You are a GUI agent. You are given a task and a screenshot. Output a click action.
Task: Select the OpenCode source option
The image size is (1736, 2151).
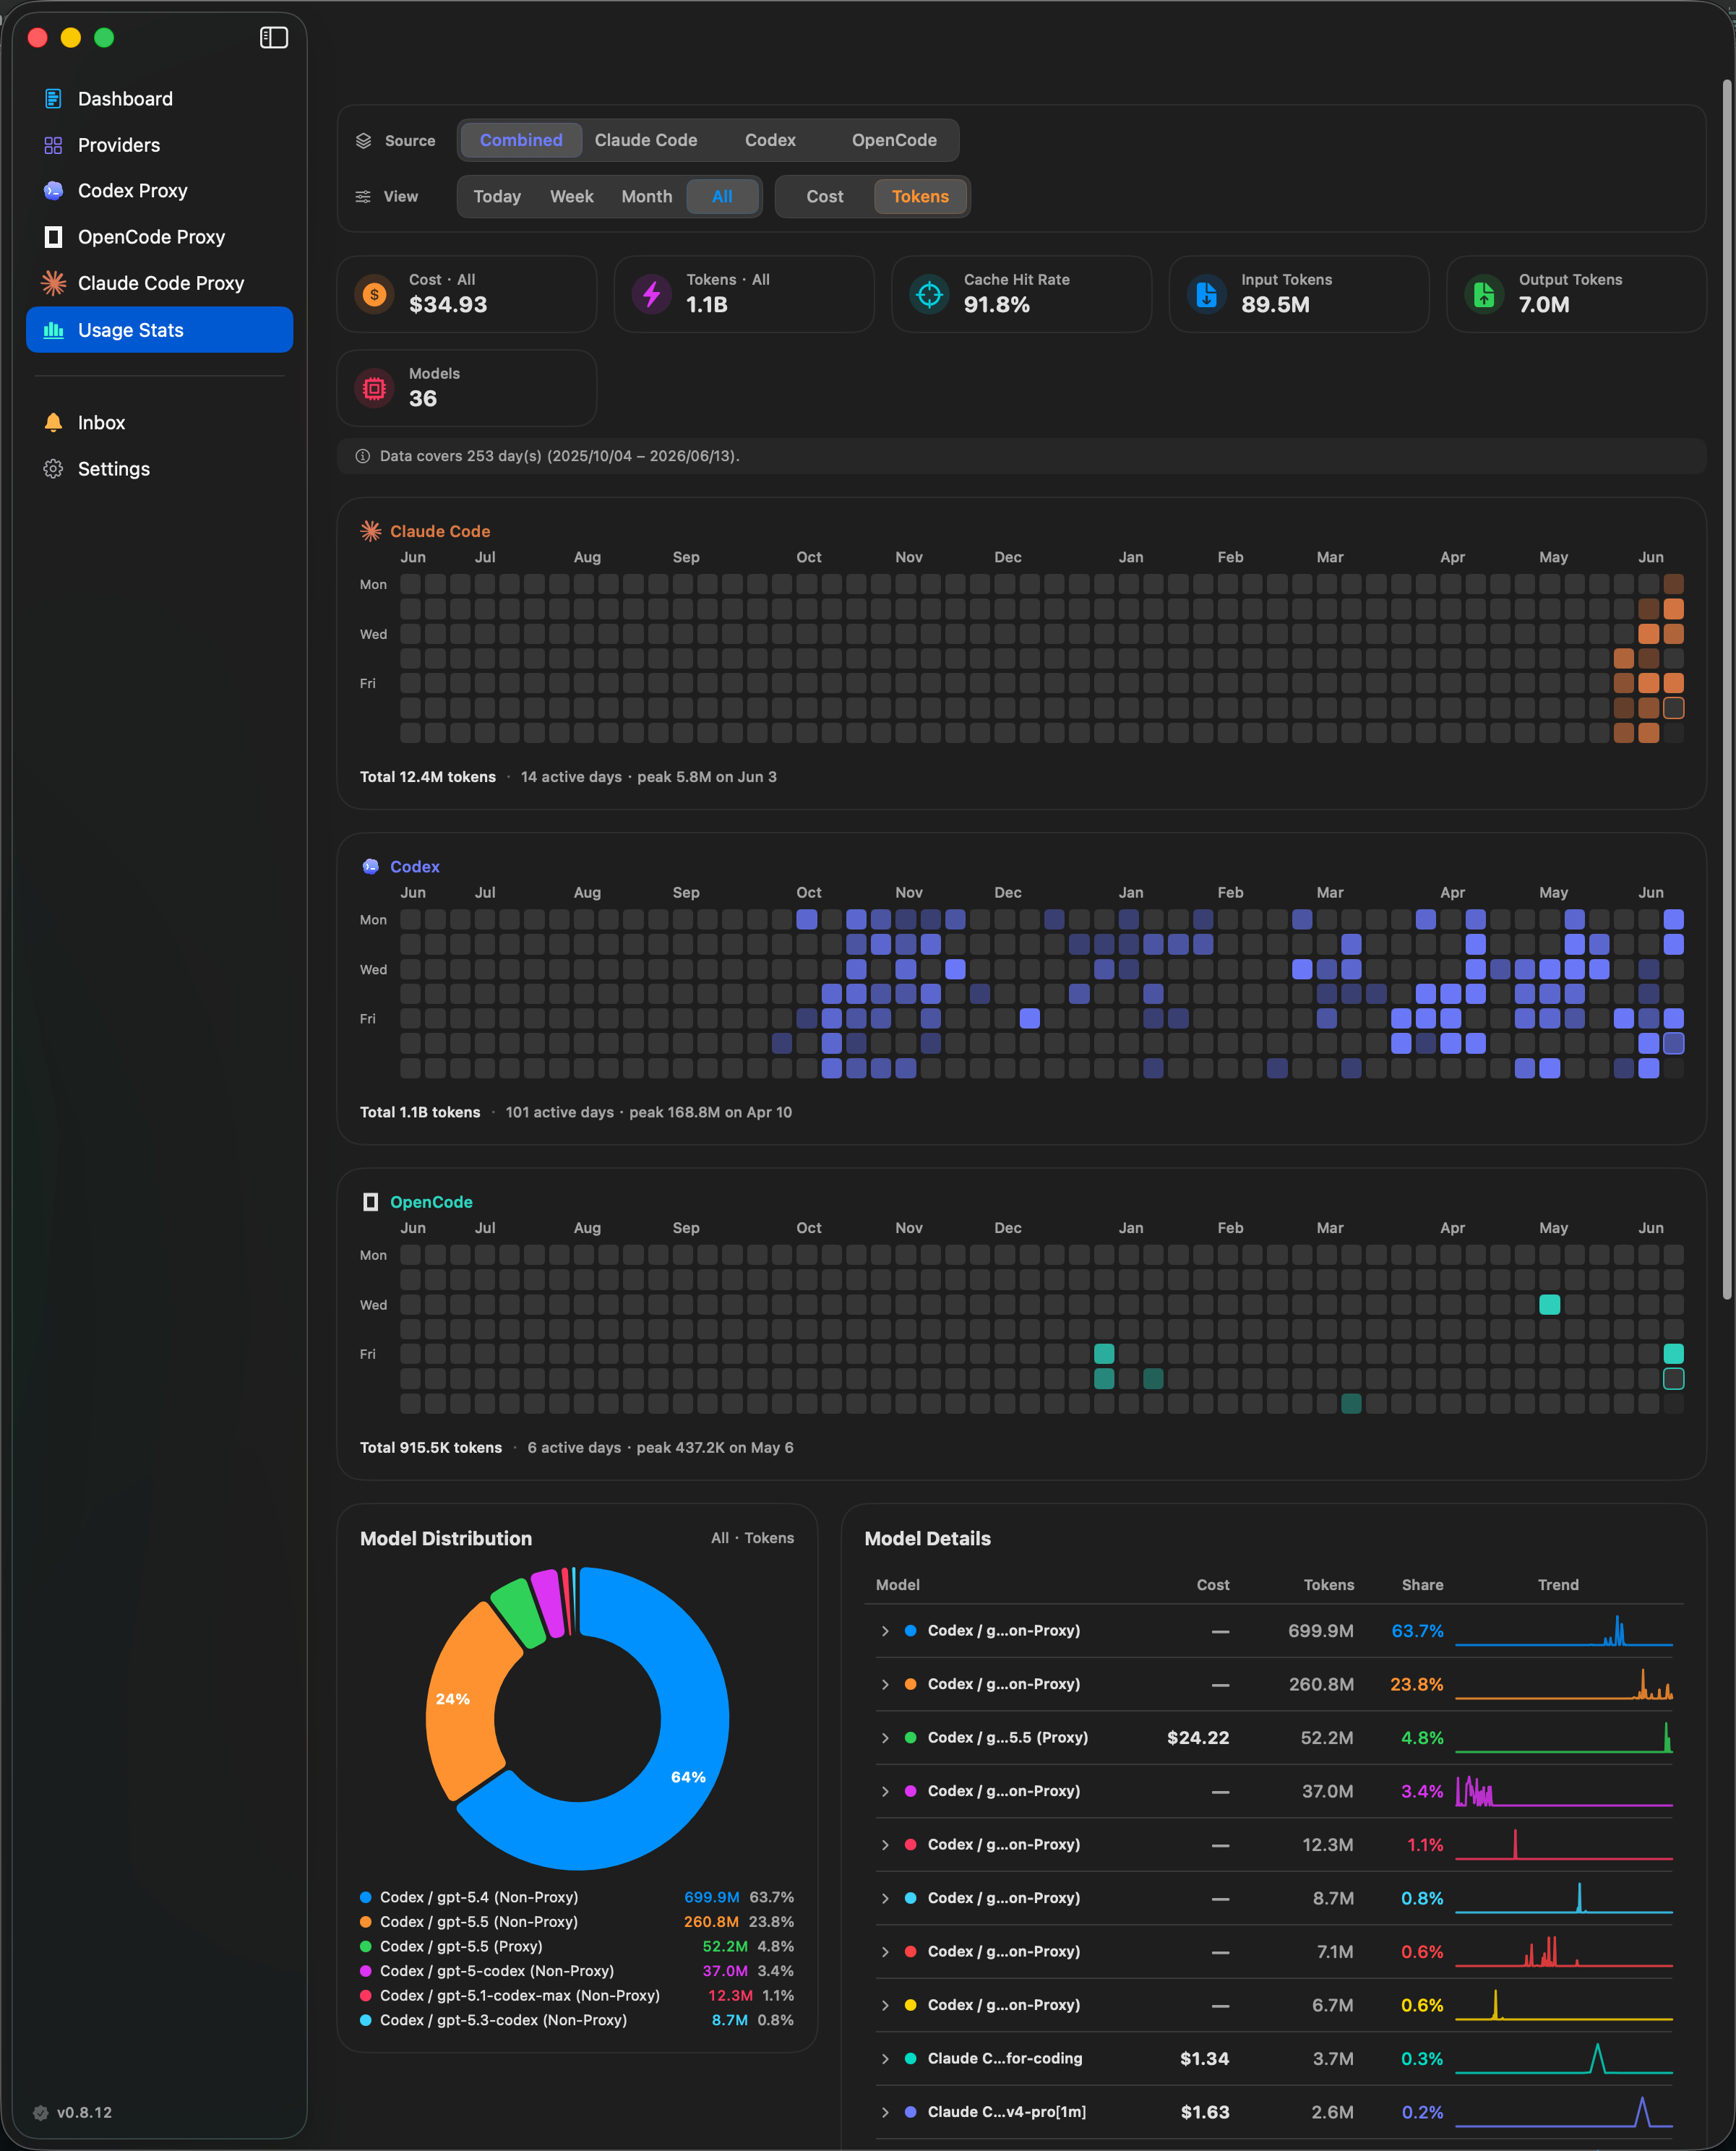pos(894,140)
